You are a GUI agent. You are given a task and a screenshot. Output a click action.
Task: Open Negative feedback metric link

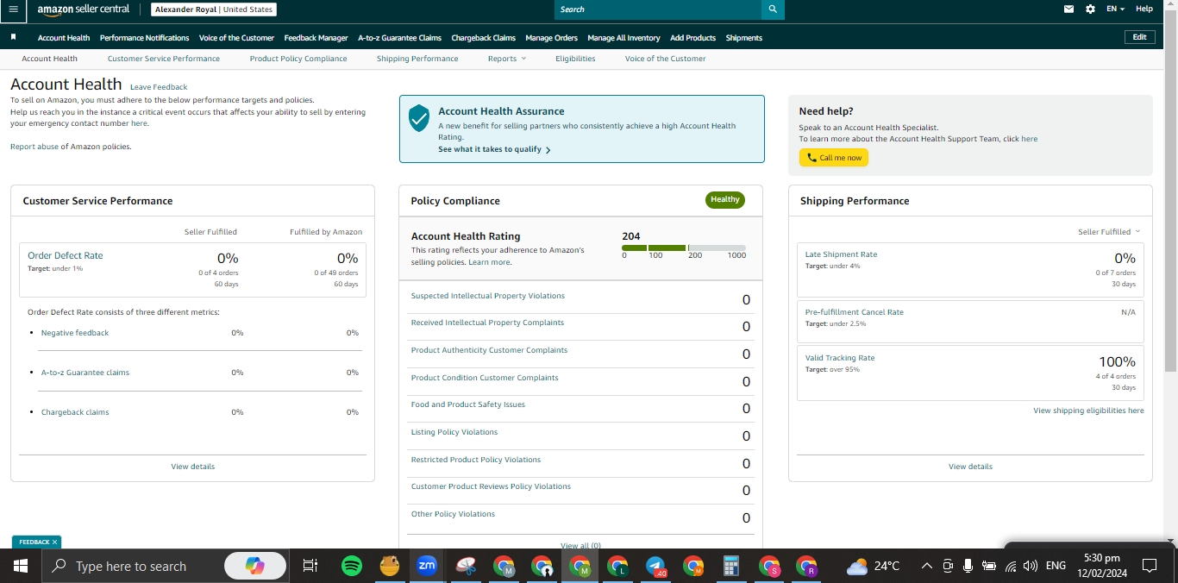pos(75,333)
